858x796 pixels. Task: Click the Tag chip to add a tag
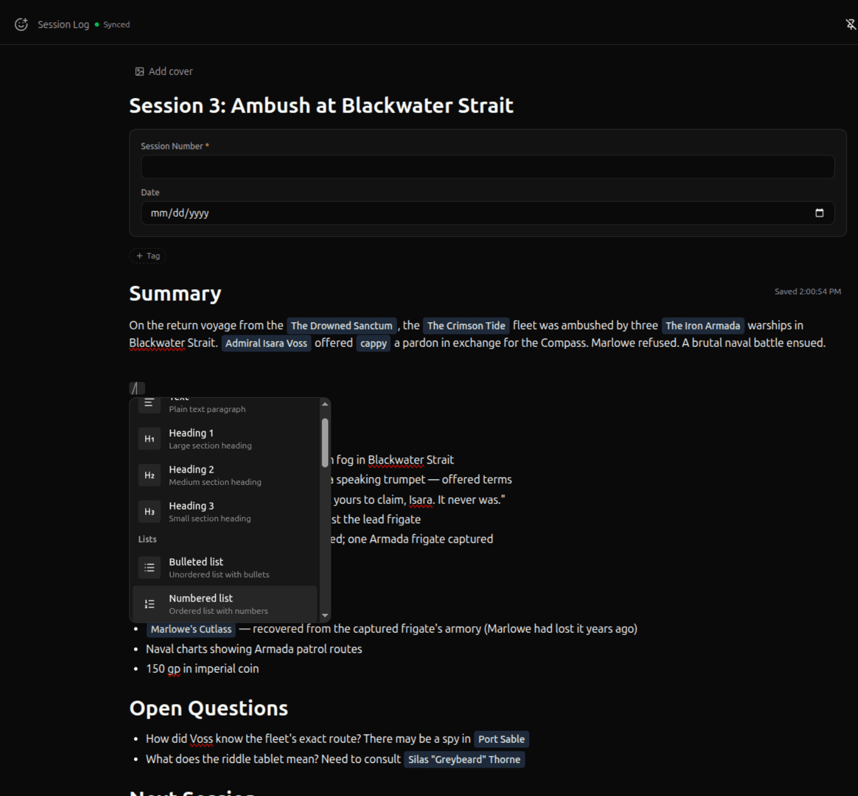pyautogui.click(x=147, y=256)
